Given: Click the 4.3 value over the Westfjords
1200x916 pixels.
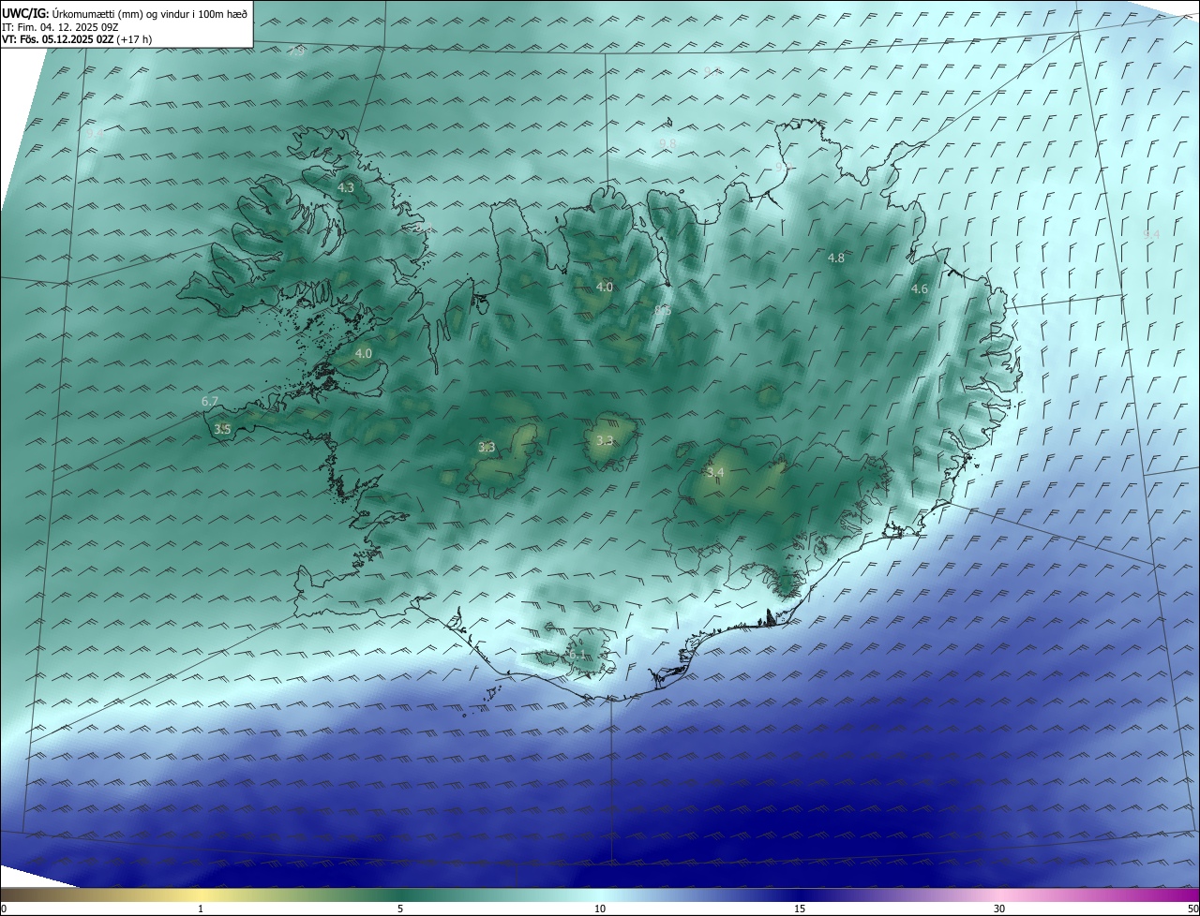Looking at the screenshot, I should point(345,187).
